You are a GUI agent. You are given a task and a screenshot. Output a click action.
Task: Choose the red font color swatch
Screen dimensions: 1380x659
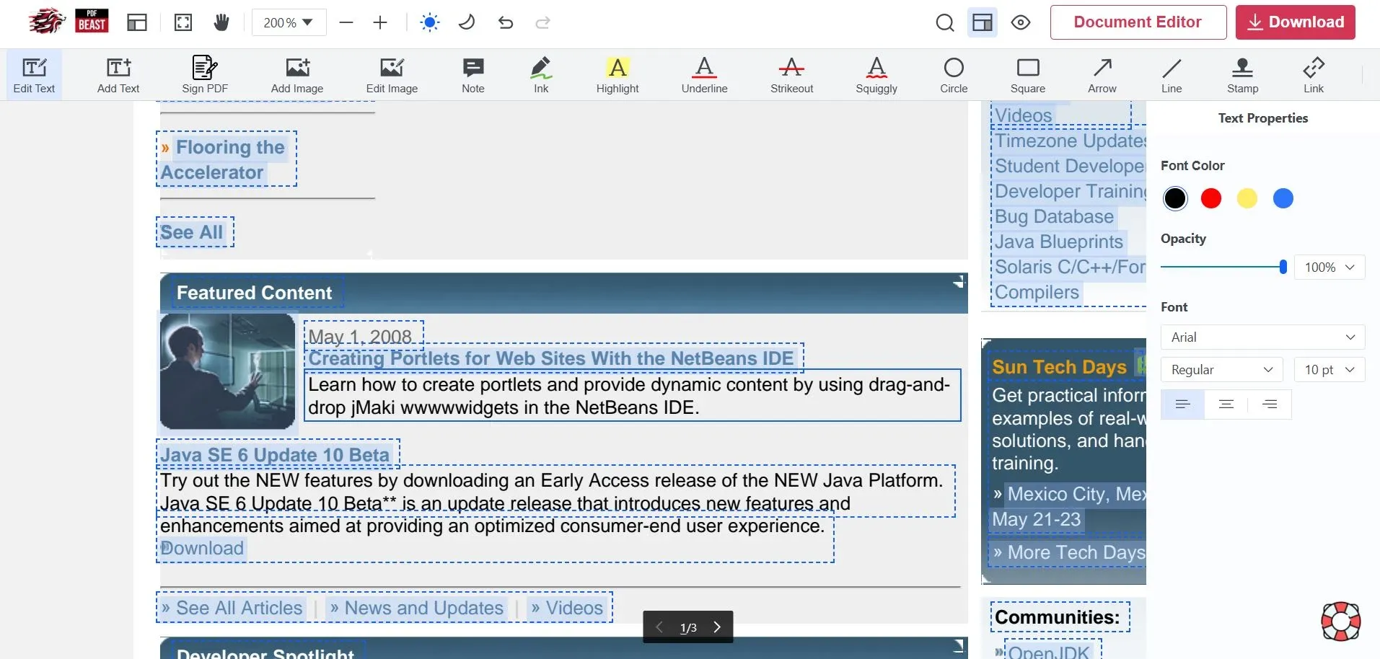(x=1210, y=198)
